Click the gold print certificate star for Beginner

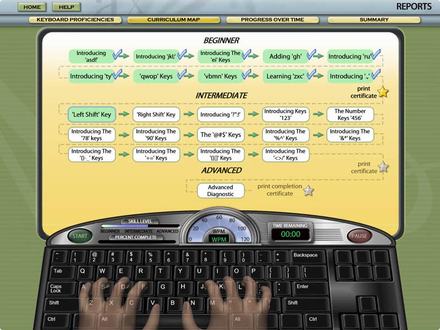click(x=383, y=92)
